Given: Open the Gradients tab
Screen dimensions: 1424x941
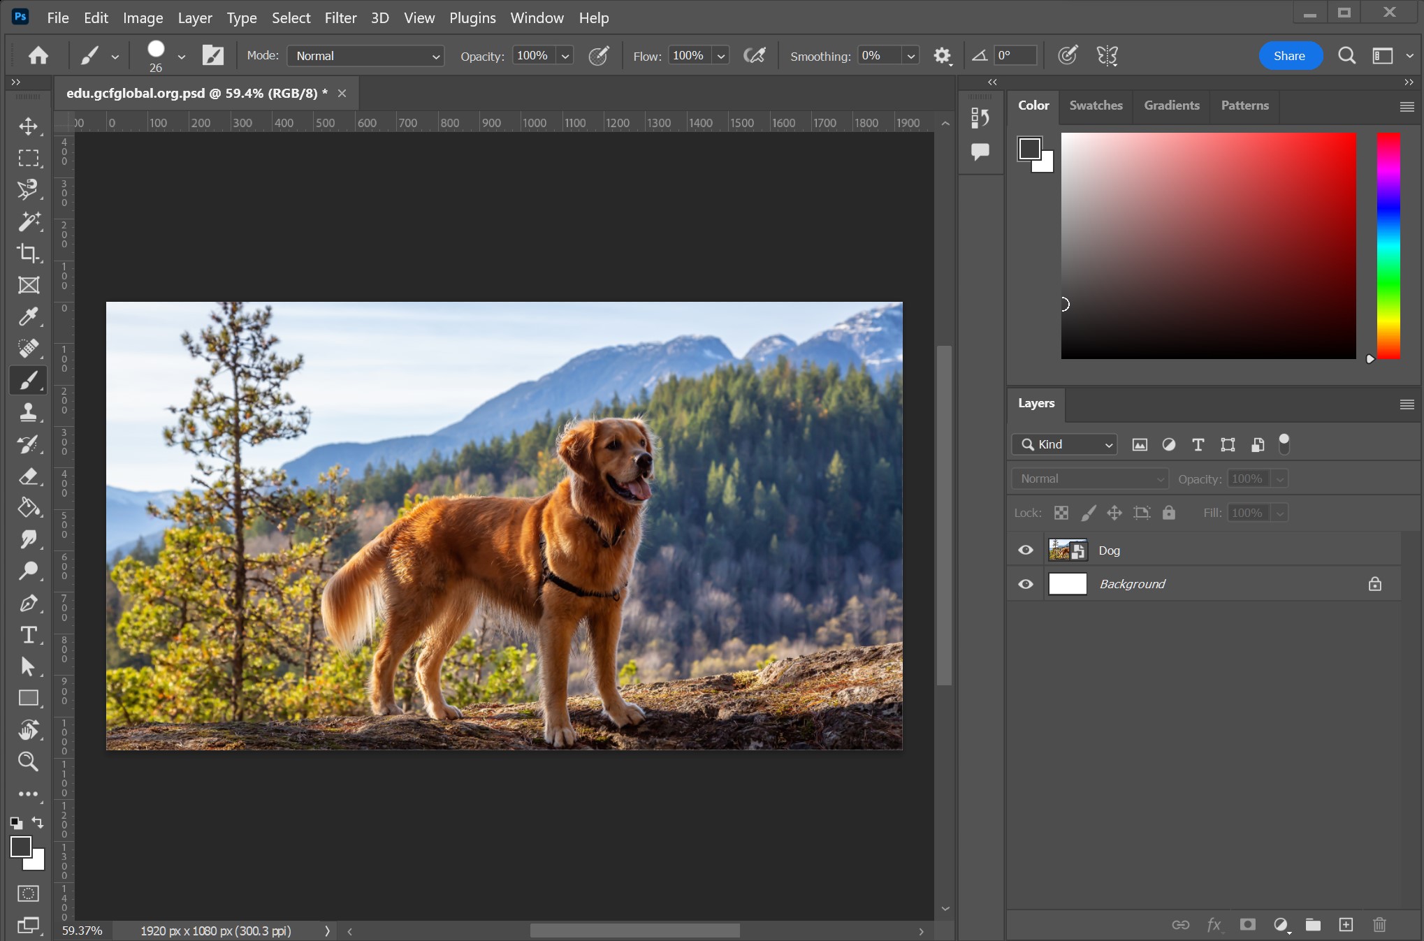Looking at the screenshot, I should click(1172, 104).
